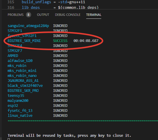
Task: Click the terminal cursor at the prompt
Action: [9, 139]
